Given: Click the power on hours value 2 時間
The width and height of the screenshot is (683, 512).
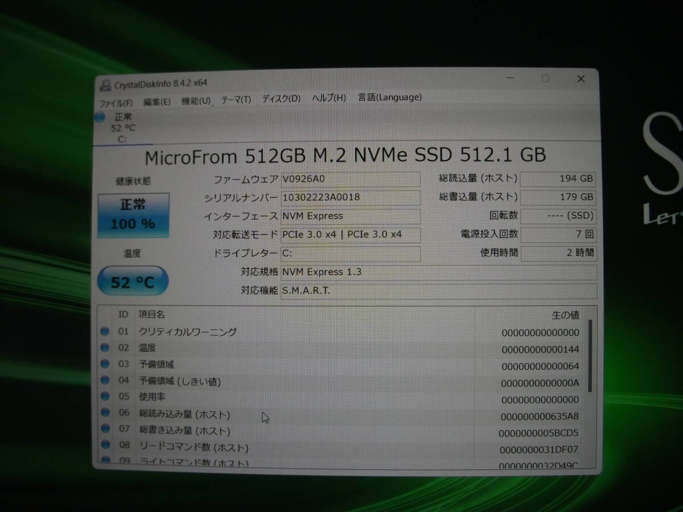Looking at the screenshot, I should [558, 253].
